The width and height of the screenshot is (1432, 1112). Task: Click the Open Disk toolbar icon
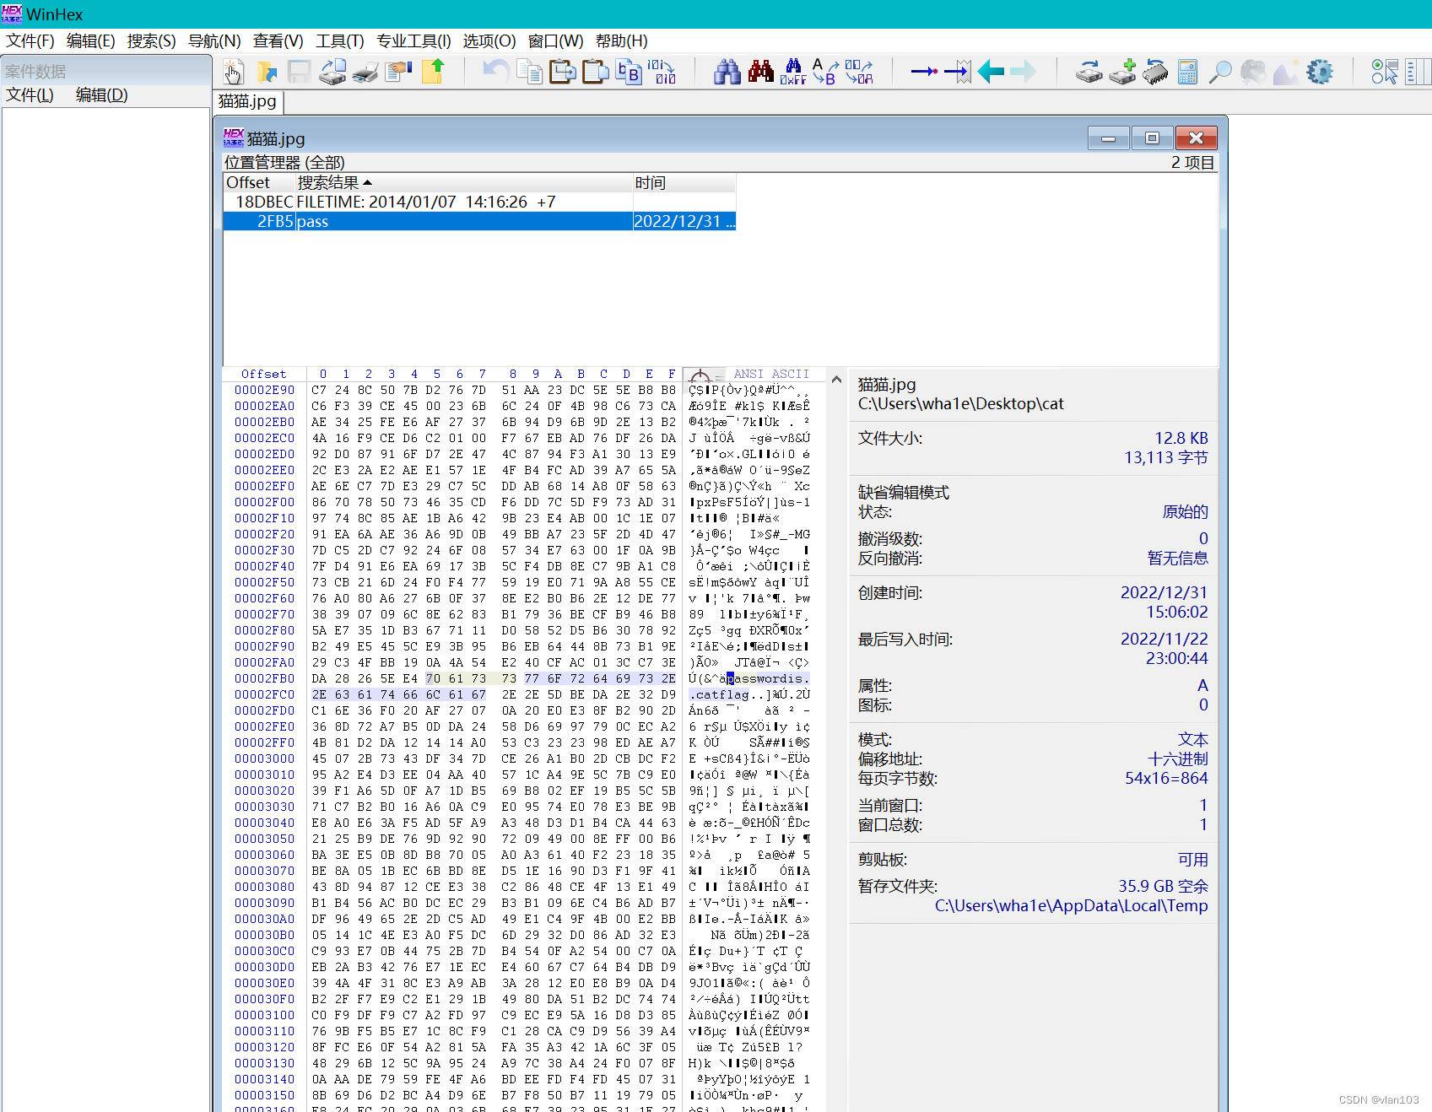[x=332, y=72]
